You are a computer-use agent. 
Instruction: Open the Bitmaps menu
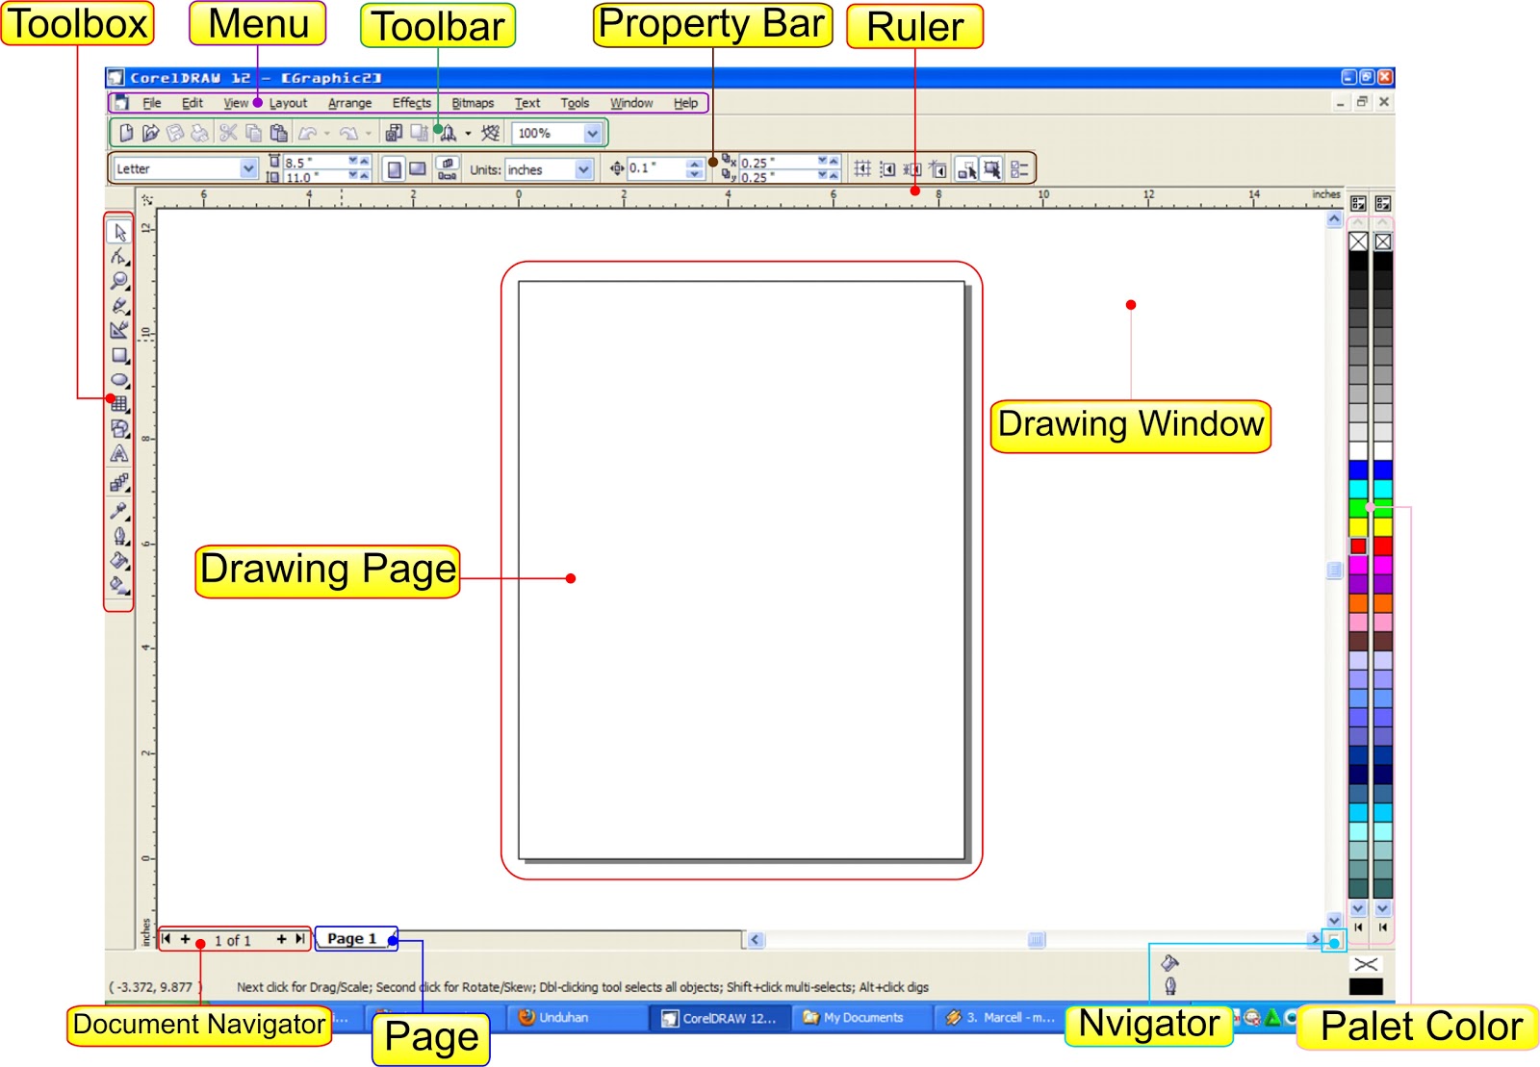tap(471, 103)
